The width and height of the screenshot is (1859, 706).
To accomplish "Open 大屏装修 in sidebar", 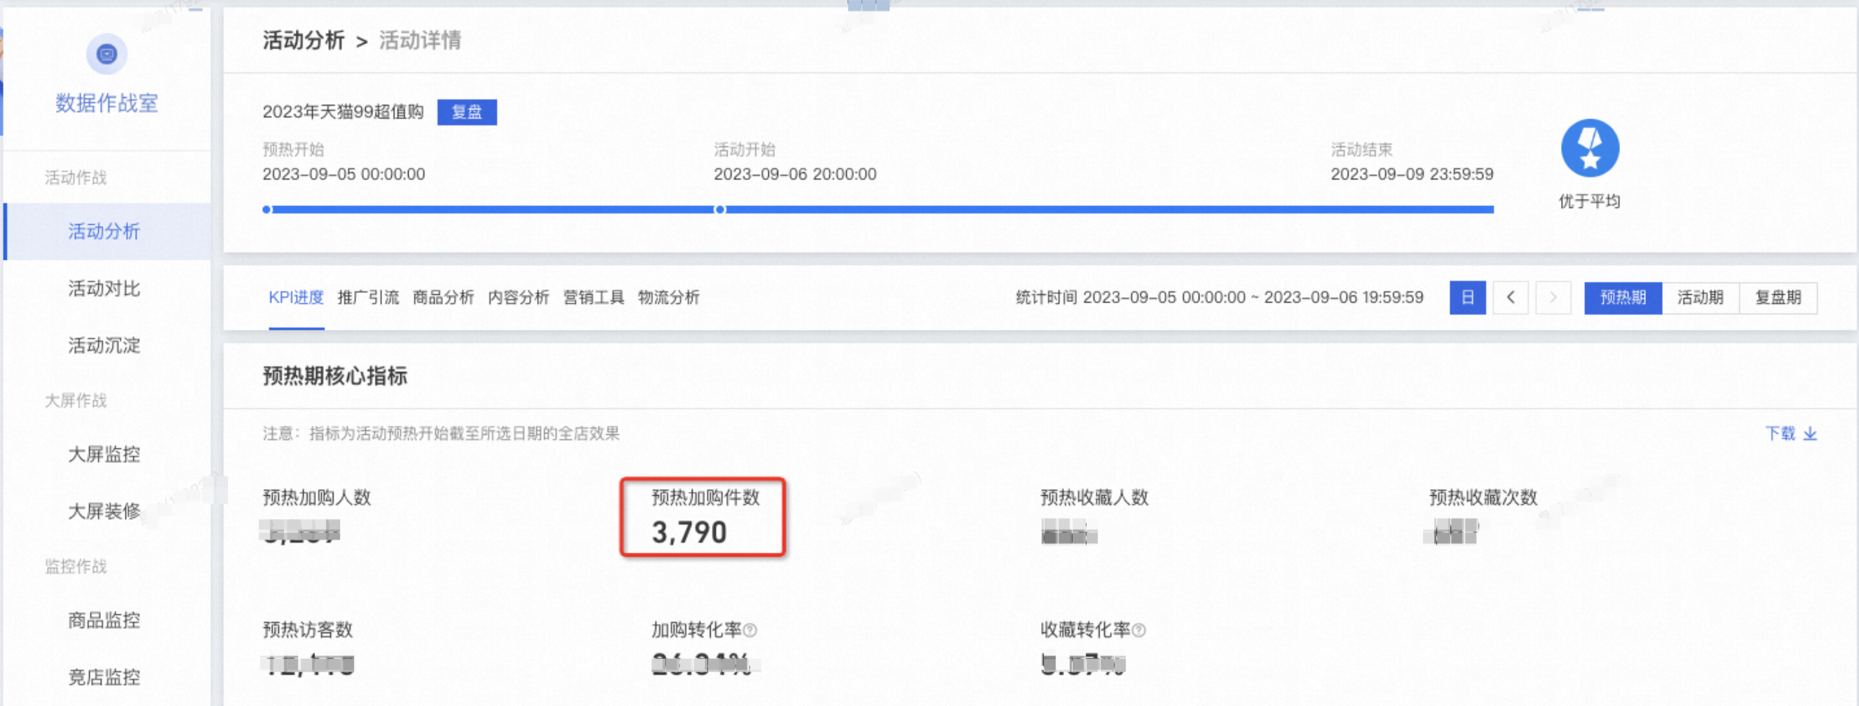I will tap(104, 511).
